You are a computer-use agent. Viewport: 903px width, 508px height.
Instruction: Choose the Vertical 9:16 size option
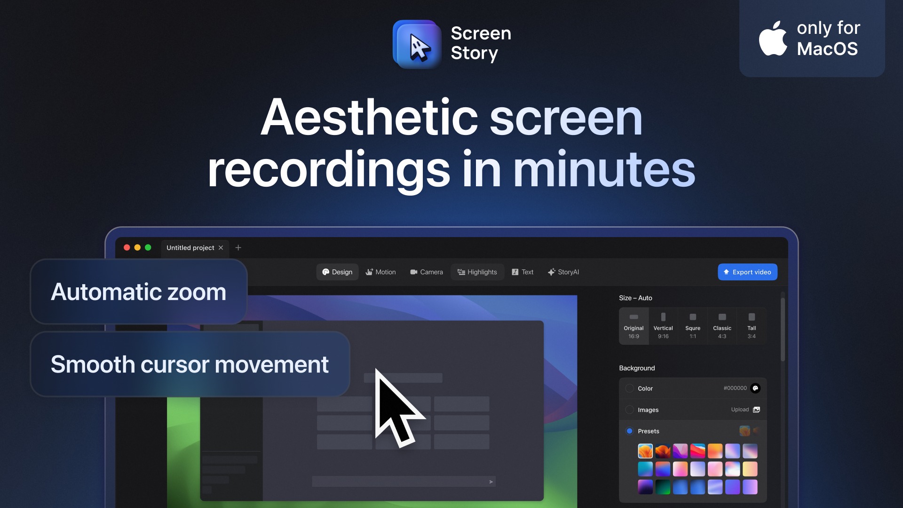(x=663, y=326)
